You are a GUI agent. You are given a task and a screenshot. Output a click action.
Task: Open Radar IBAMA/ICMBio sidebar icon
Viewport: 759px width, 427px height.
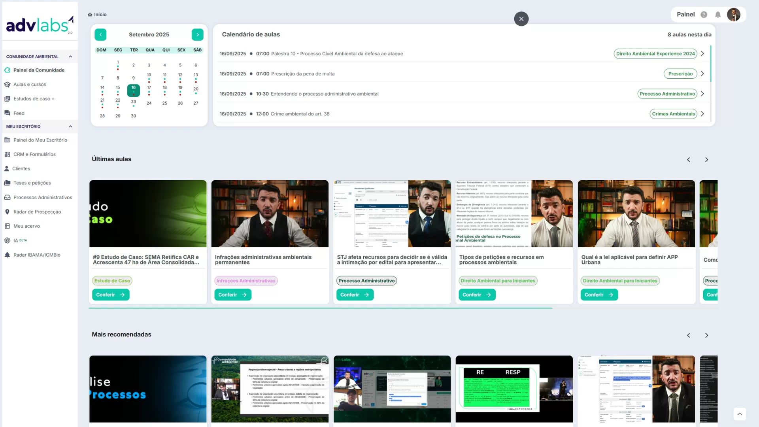(x=7, y=255)
